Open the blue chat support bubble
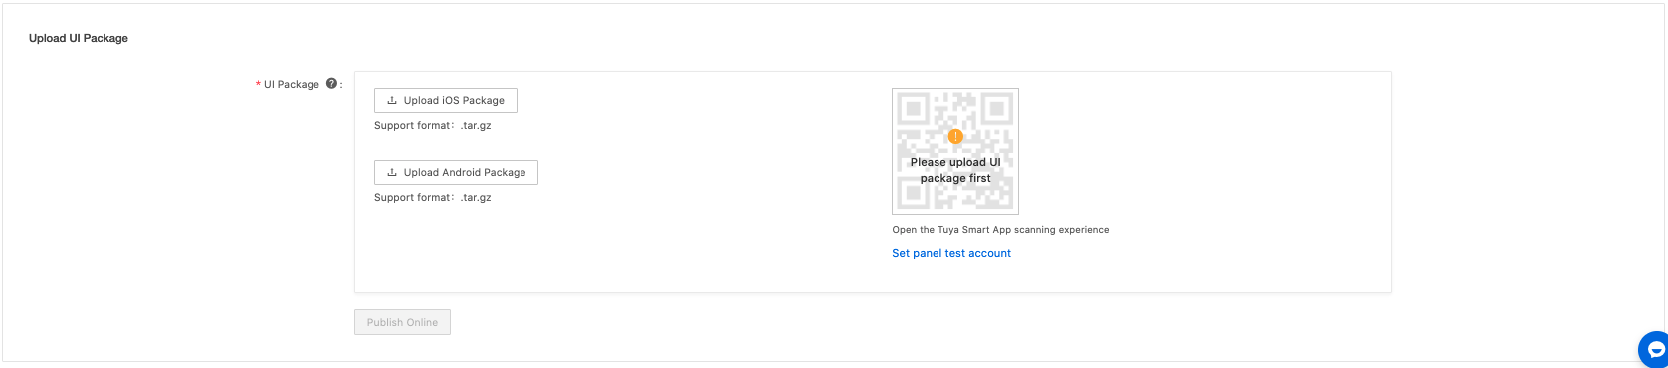Viewport: 1668px width, 368px height. (x=1654, y=350)
